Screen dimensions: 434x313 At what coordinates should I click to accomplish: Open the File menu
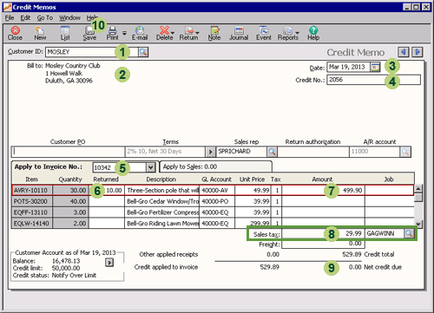(10, 18)
